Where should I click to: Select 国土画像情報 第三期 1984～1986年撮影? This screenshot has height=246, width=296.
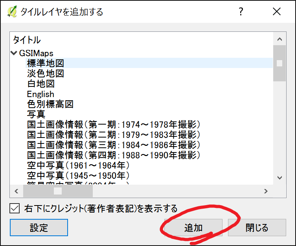[114, 145]
